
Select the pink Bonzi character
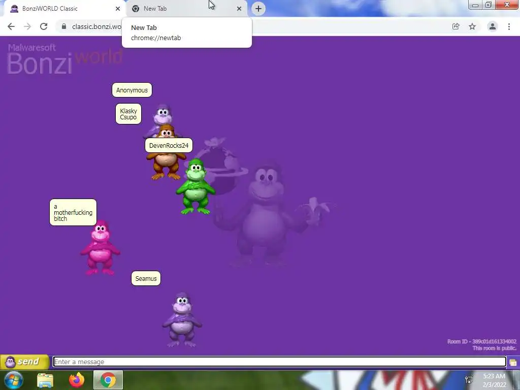[x=101, y=248]
